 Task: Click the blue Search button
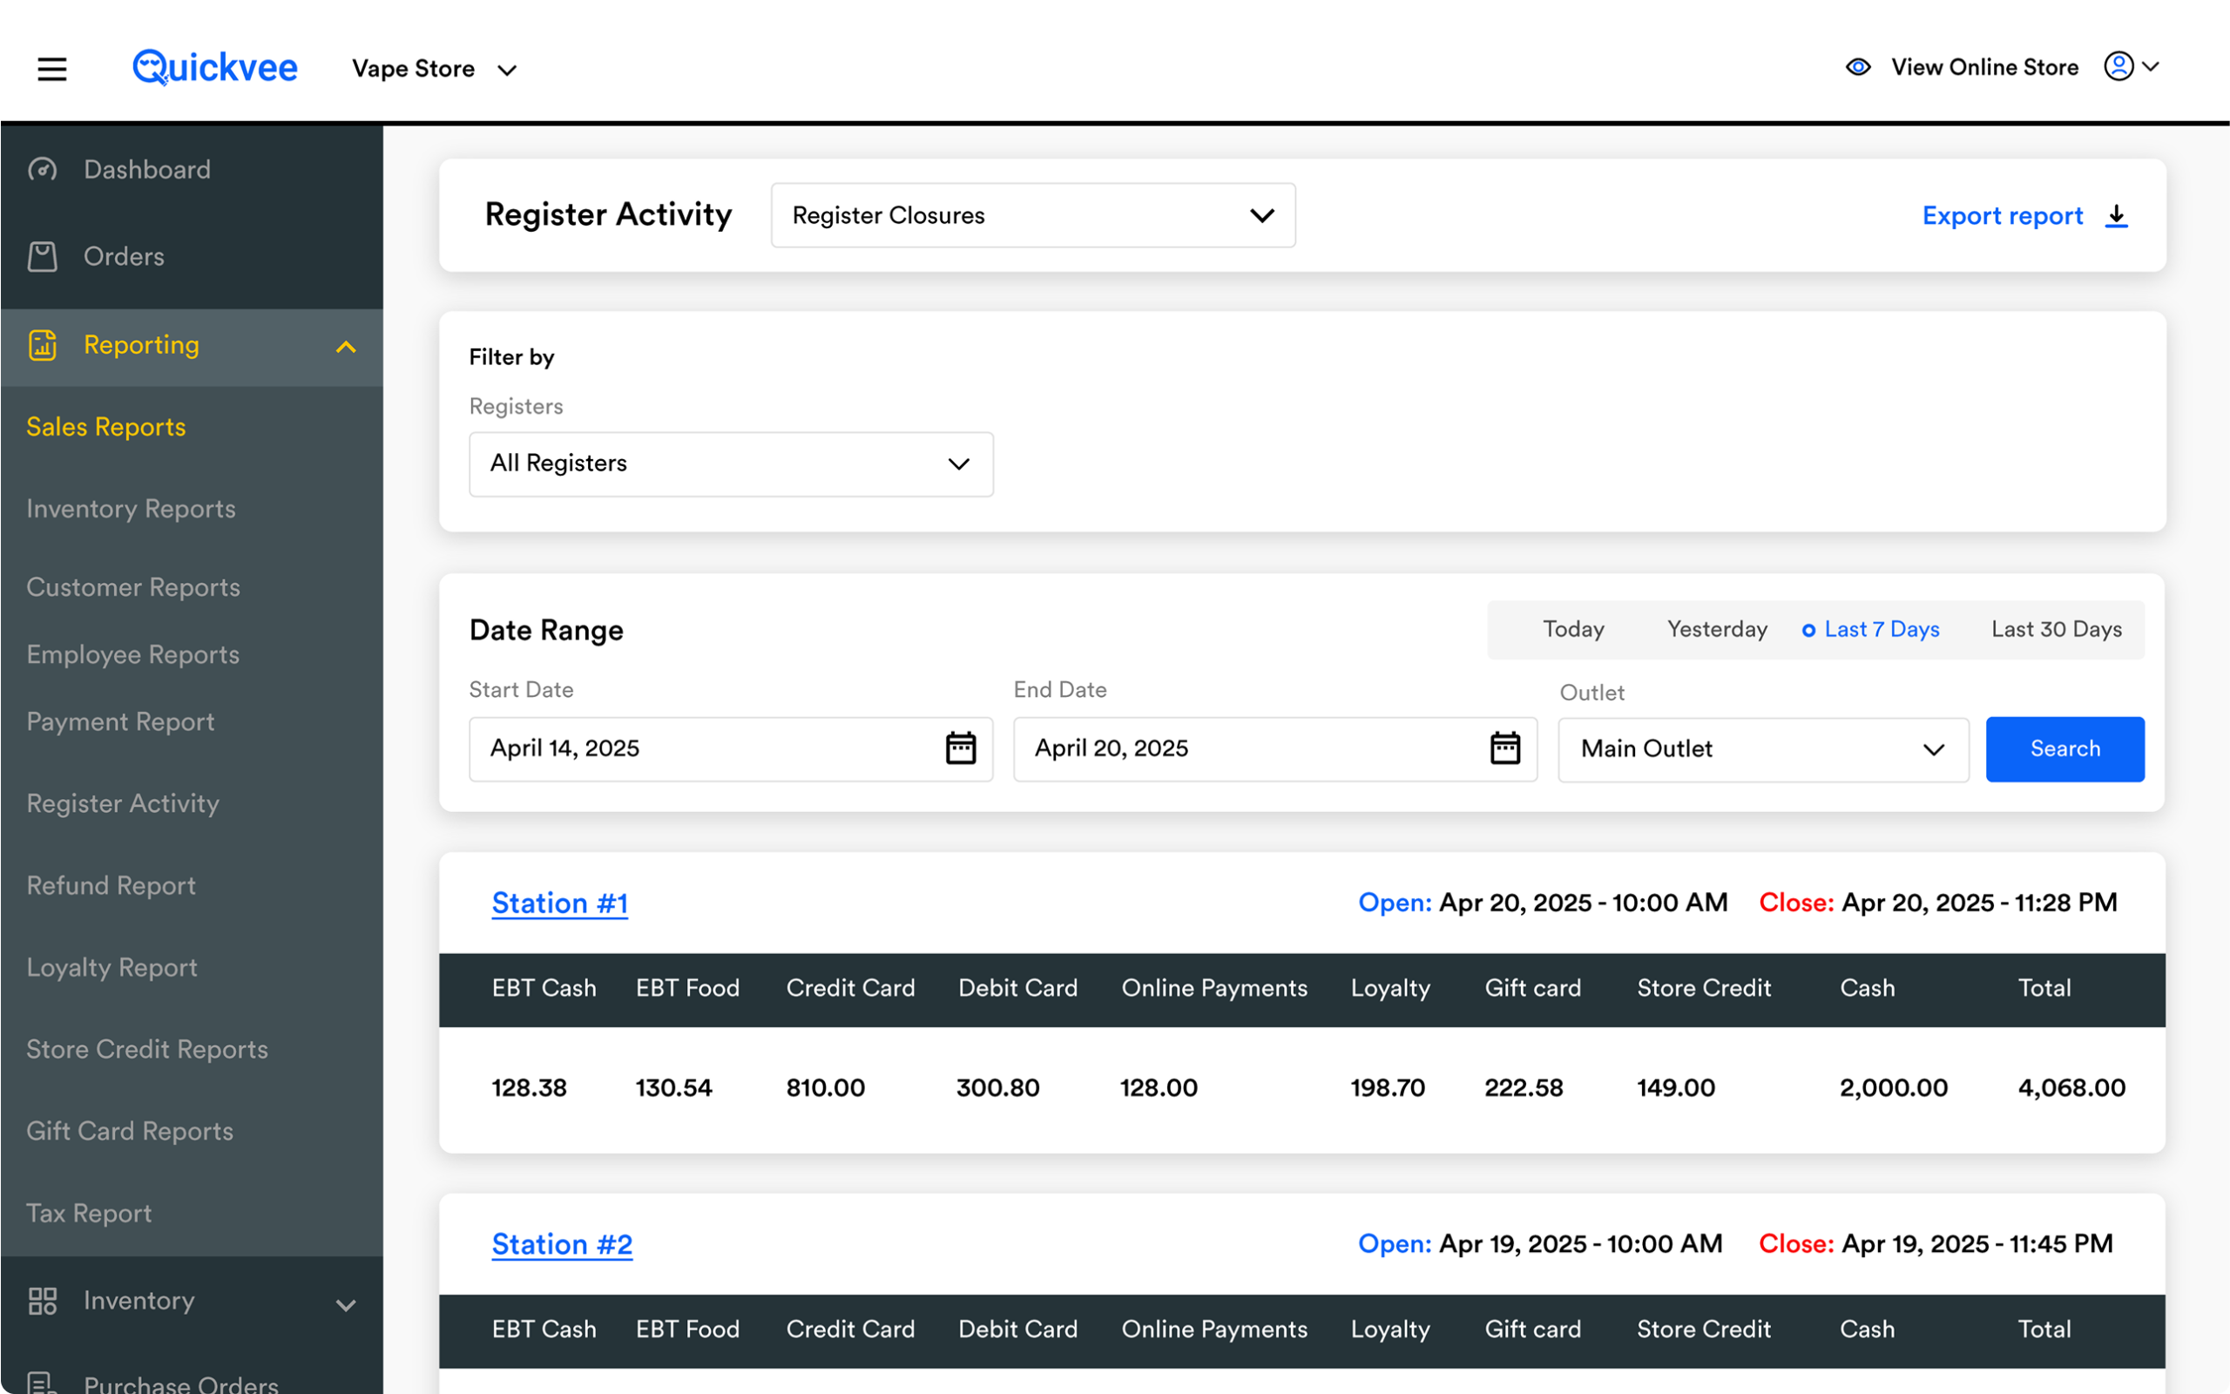(2064, 749)
